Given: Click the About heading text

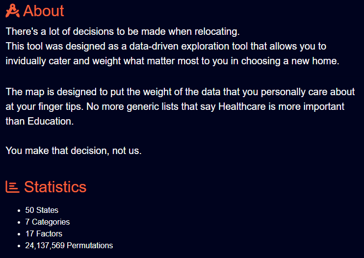Looking at the screenshot, I should (x=44, y=10).
